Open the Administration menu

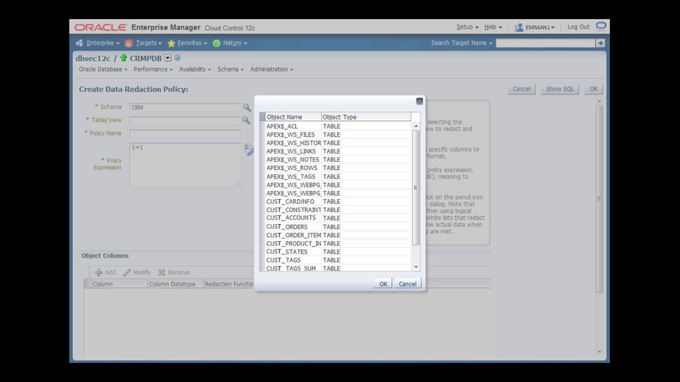[271, 69]
